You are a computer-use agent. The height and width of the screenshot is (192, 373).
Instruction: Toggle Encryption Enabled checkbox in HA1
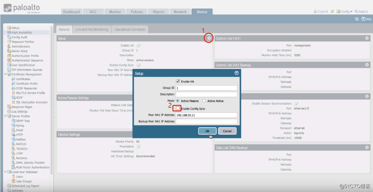[x=296, y=50]
